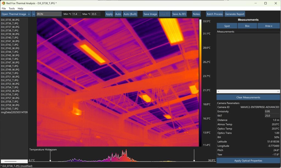Select file DJI_0760_T.JPG

(x=10, y=109)
